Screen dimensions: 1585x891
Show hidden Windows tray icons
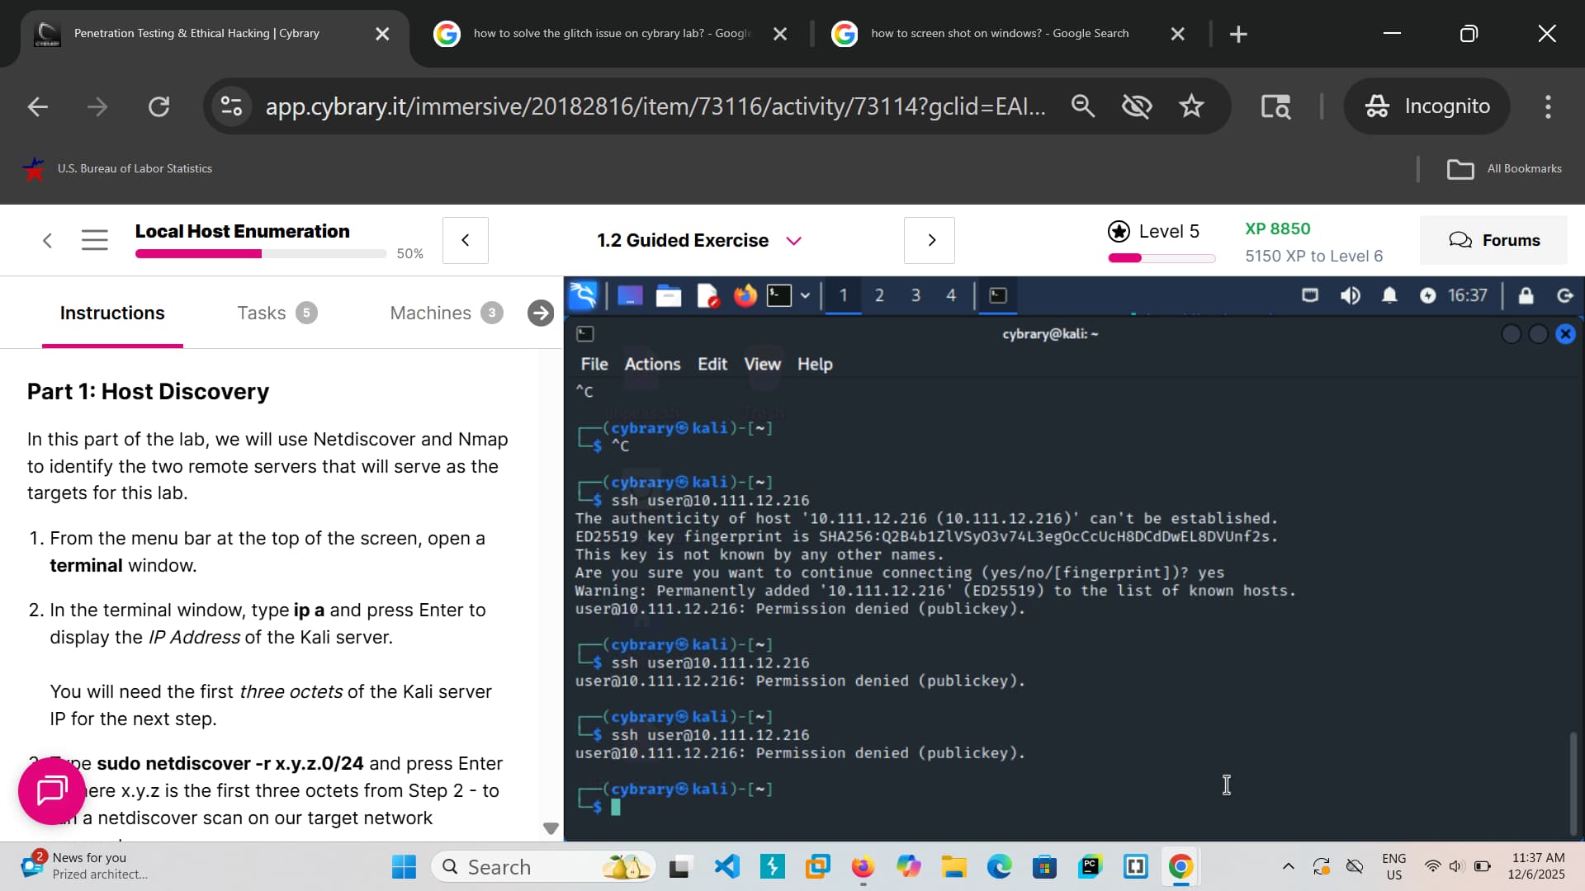[x=1288, y=866]
